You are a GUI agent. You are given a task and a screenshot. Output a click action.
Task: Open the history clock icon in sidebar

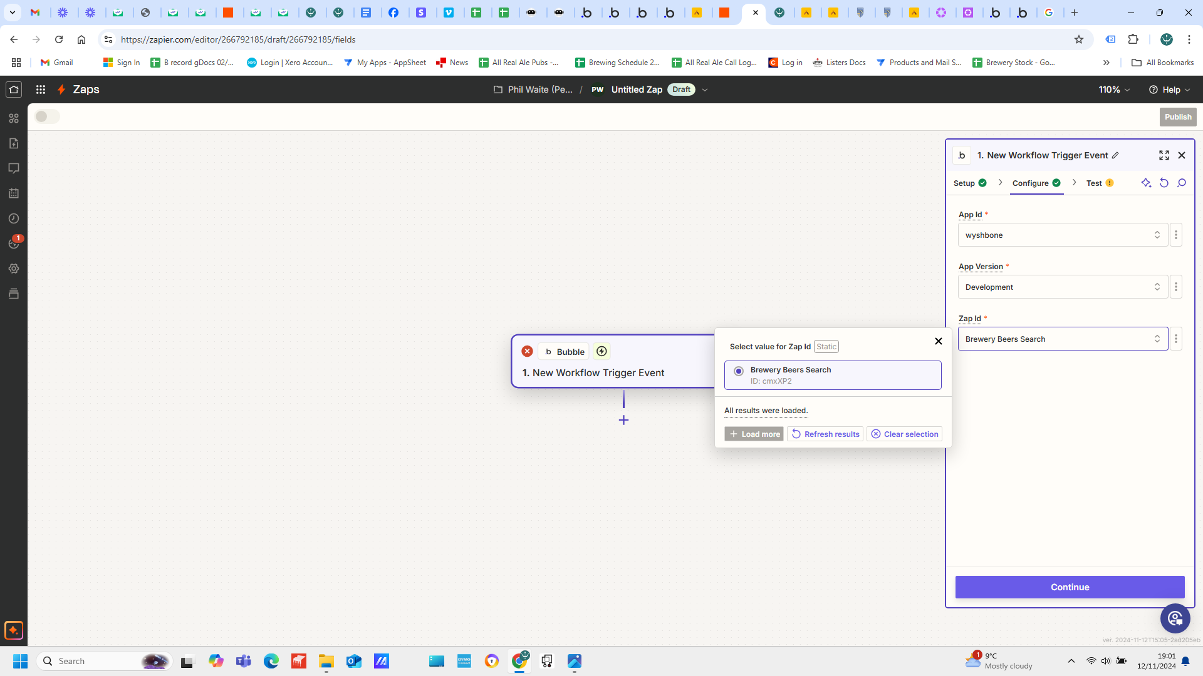tap(14, 218)
